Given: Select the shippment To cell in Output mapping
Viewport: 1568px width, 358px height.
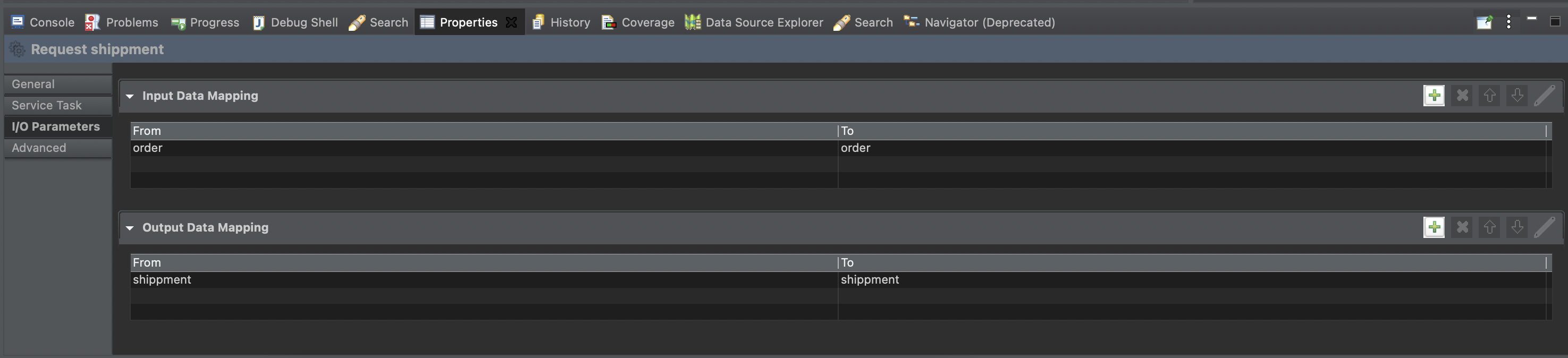Looking at the screenshot, I should click(x=869, y=279).
